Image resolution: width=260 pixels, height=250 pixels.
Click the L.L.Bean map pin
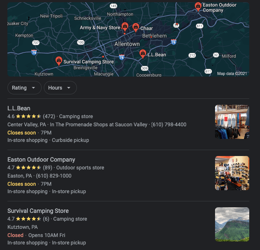coord(143,54)
